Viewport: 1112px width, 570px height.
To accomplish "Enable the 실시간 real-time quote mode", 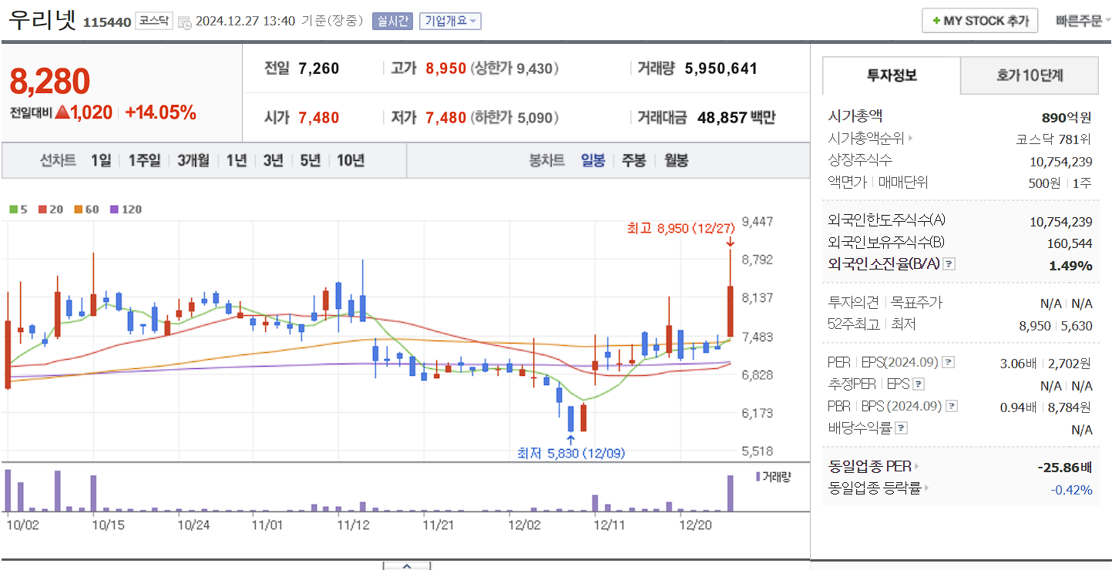I will 392,21.
